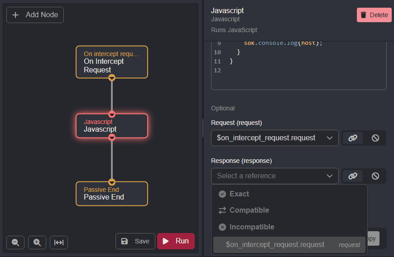Select the Javascript node
This screenshot has width=394, height=257.
click(112, 126)
